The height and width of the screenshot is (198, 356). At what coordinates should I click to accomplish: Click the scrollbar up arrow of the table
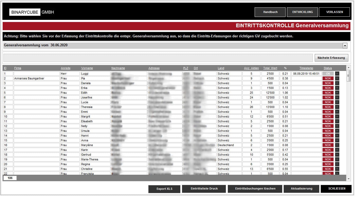pos(348,68)
